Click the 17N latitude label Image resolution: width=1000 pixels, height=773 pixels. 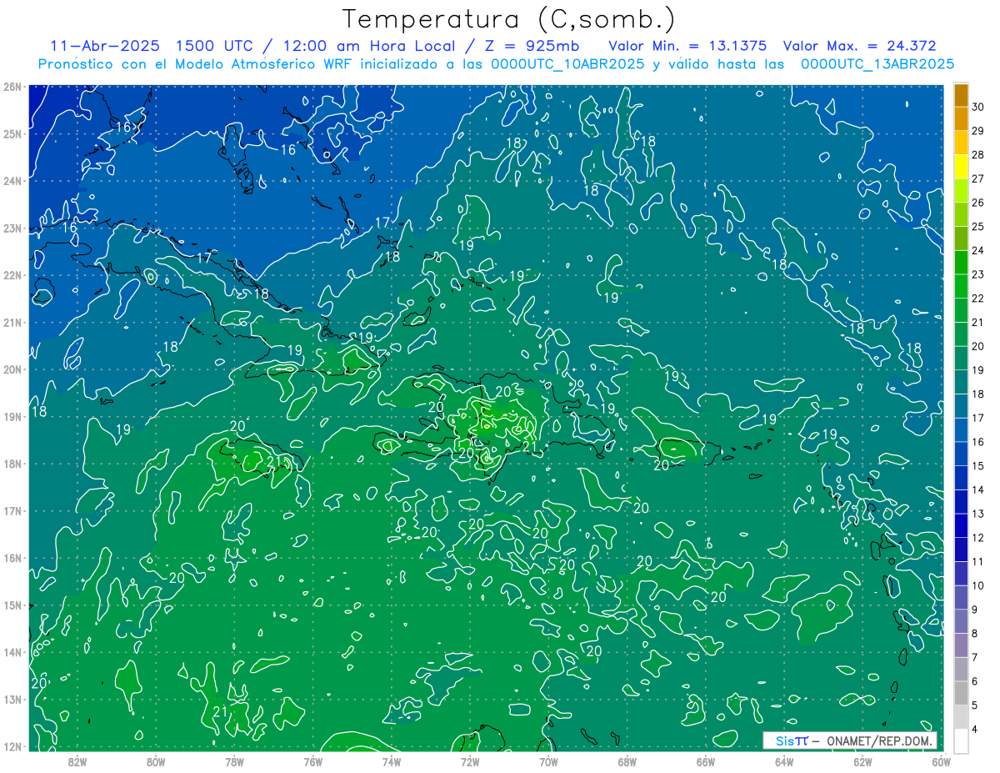12,510
